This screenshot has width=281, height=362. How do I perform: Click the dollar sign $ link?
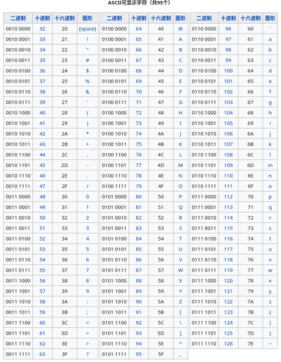point(87,71)
